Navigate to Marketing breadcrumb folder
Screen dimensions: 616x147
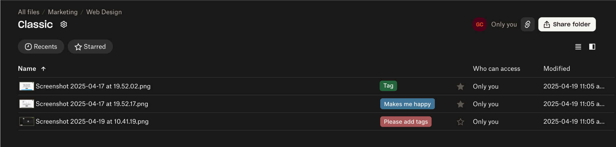tap(63, 12)
